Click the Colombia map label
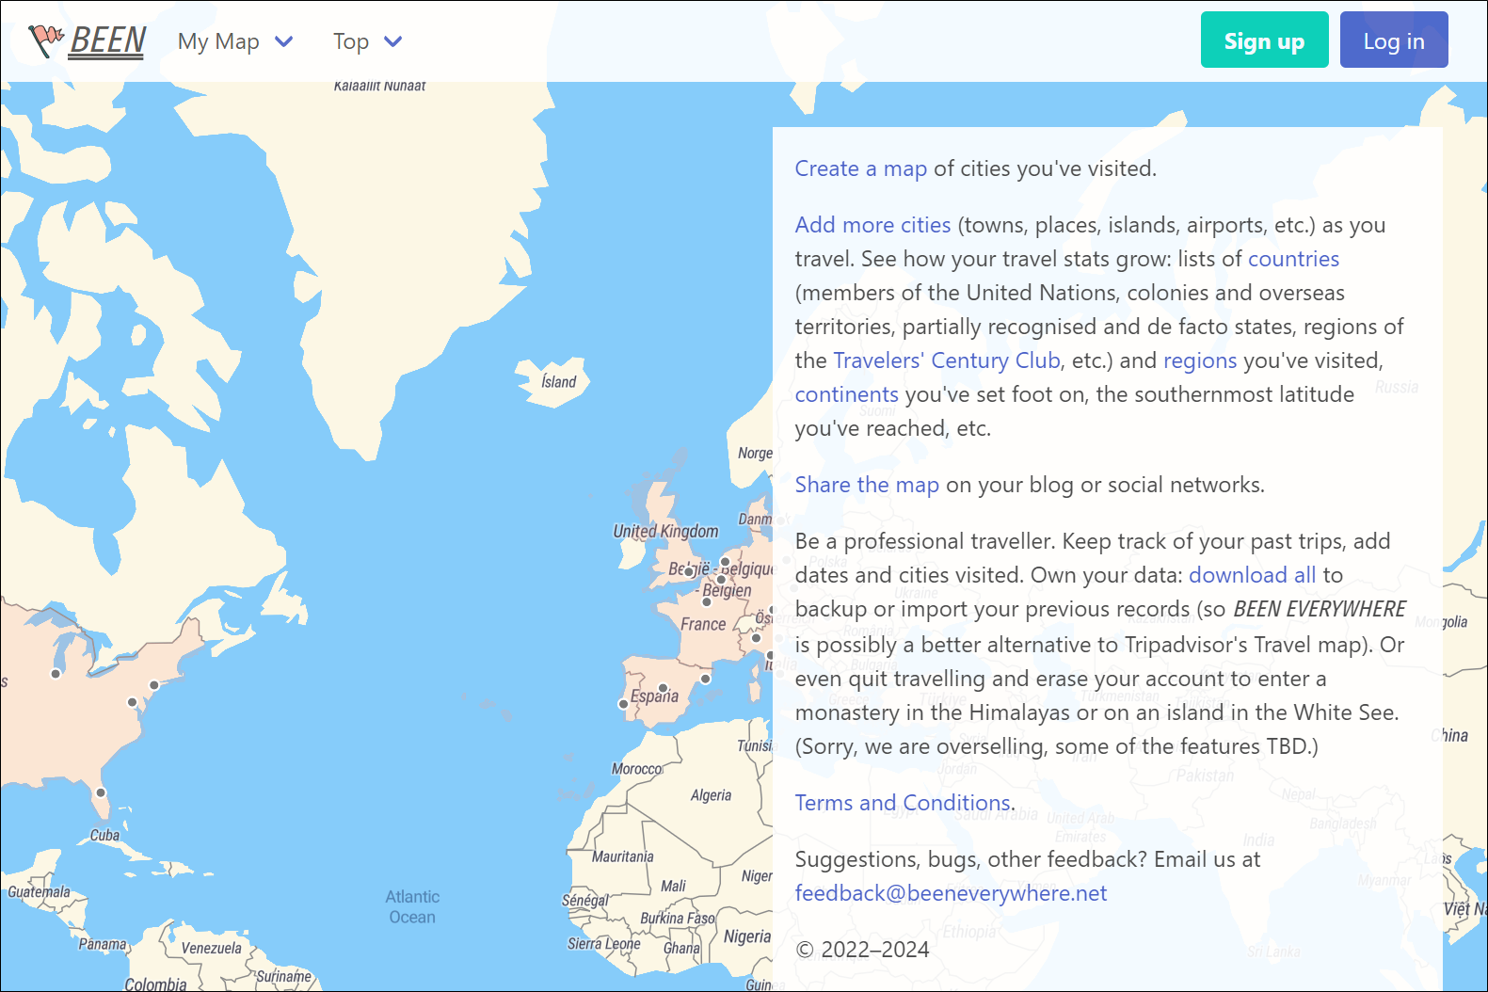The height and width of the screenshot is (992, 1488). (155, 984)
